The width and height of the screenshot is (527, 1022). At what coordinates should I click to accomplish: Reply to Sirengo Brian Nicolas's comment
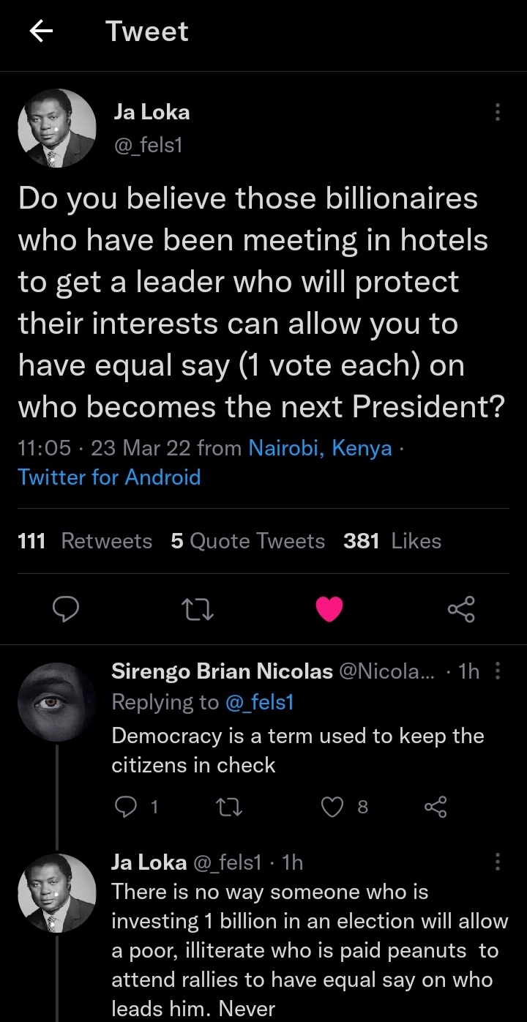(x=126, y=807)
